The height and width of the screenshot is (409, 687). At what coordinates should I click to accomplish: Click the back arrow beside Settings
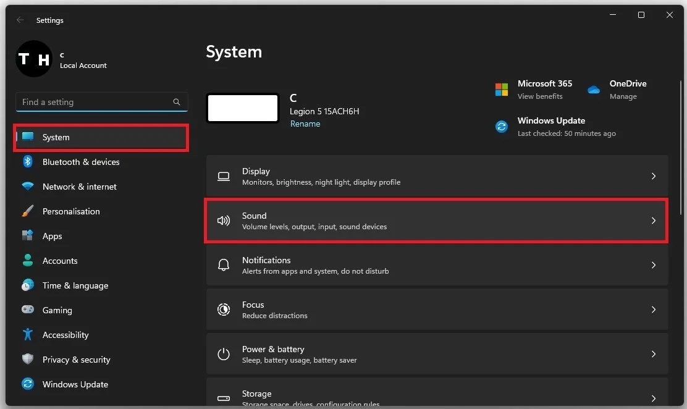click(x=20, y=20)
